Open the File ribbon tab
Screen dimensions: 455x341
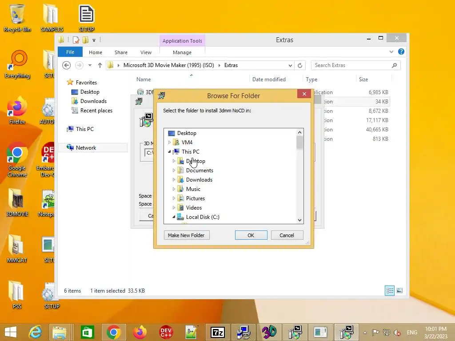click(70, 52)
